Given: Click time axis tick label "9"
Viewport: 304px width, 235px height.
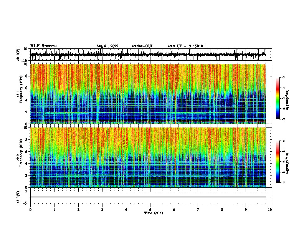Looking at the screenshot, I should (246, 210).
